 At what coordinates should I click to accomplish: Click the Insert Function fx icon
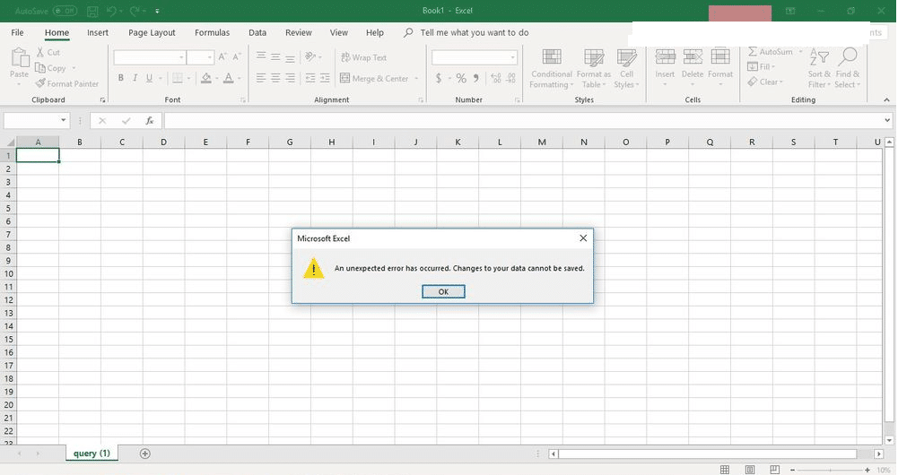pos(150,120)
